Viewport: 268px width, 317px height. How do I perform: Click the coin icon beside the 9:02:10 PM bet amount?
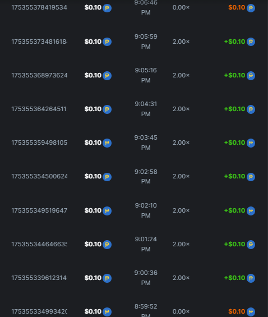pyautogui.click(x=107, y=211)
